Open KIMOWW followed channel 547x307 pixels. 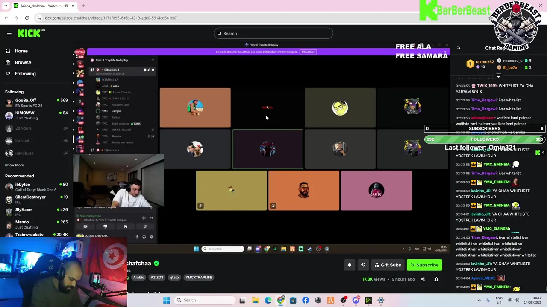point(36,116)
